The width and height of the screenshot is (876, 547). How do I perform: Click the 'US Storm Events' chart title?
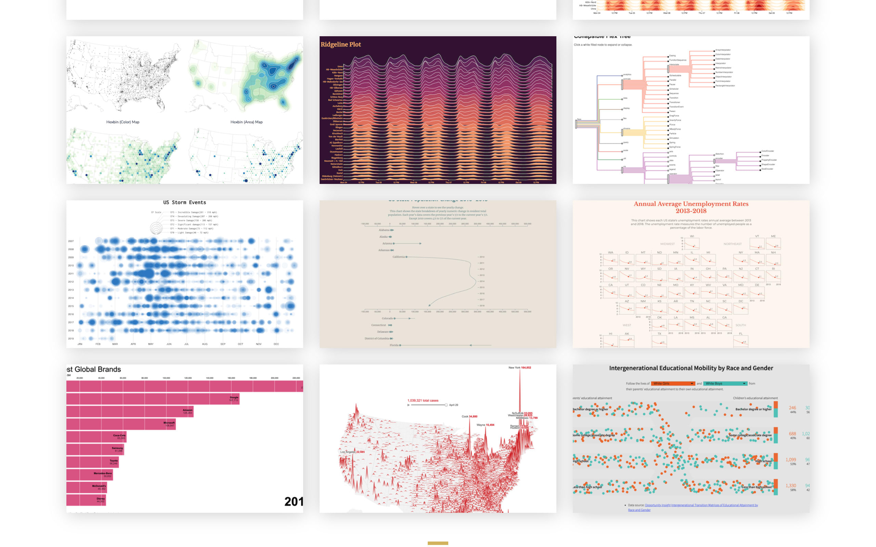[185, 203]
